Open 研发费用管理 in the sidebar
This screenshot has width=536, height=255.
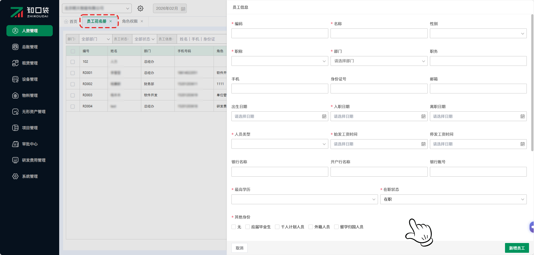pyautogui.click(x=30, y=160)
